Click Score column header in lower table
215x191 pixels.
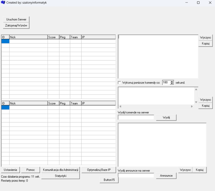pos(53,103)
